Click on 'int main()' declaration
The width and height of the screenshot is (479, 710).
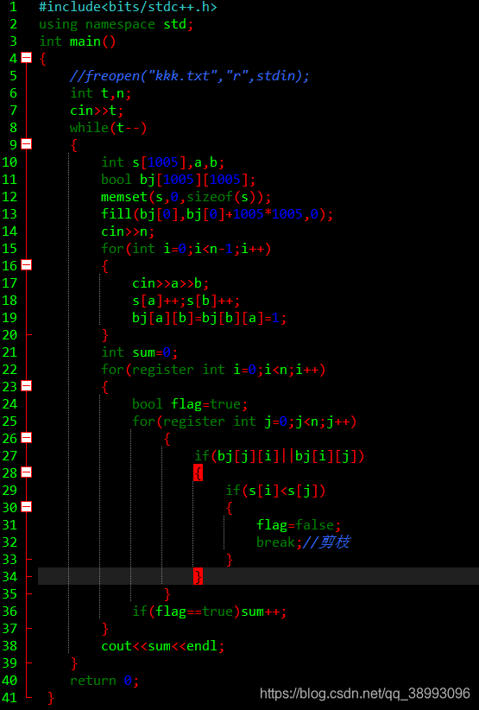[78, 41]
